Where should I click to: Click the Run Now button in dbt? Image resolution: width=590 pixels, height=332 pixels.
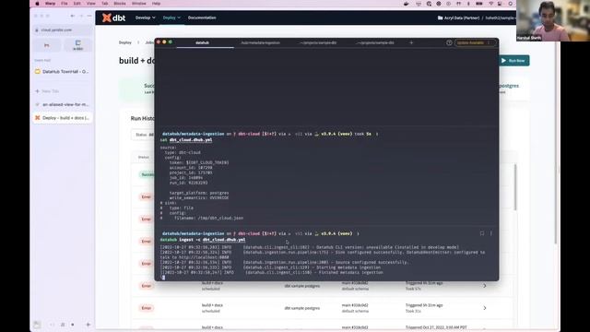point(514,61)
